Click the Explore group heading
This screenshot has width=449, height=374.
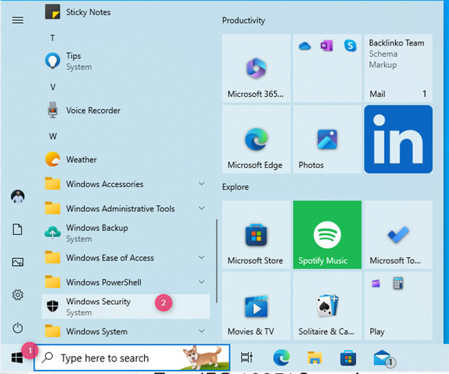point(236,187)
